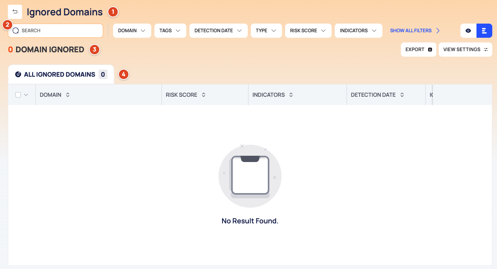Screen dimensions: 497x269
Task: Open the Risk Score filter dropdown
Action: [x=308, y=31]
